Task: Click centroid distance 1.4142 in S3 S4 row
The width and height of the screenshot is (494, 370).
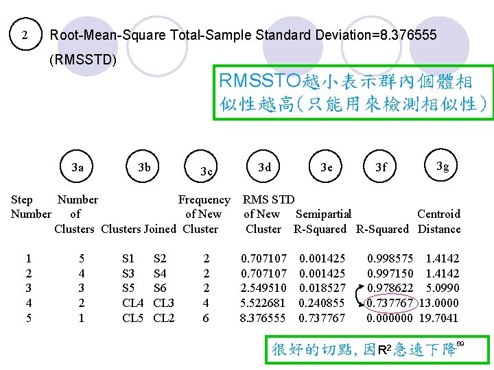Action: pyautogui.click(x=443, y=273)
